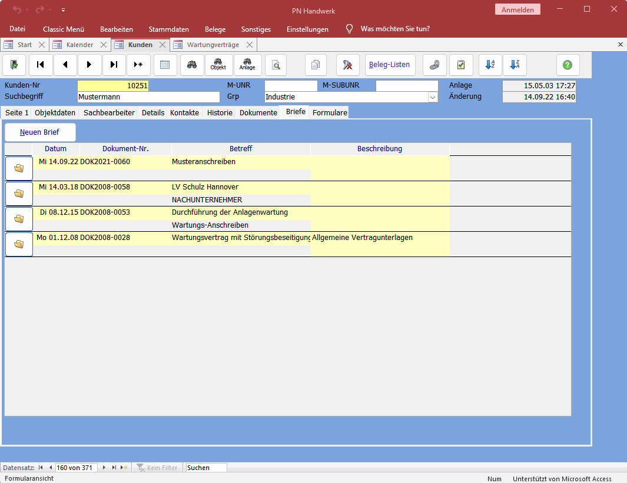Open the Stammdaten menu

tap(168, 29)
